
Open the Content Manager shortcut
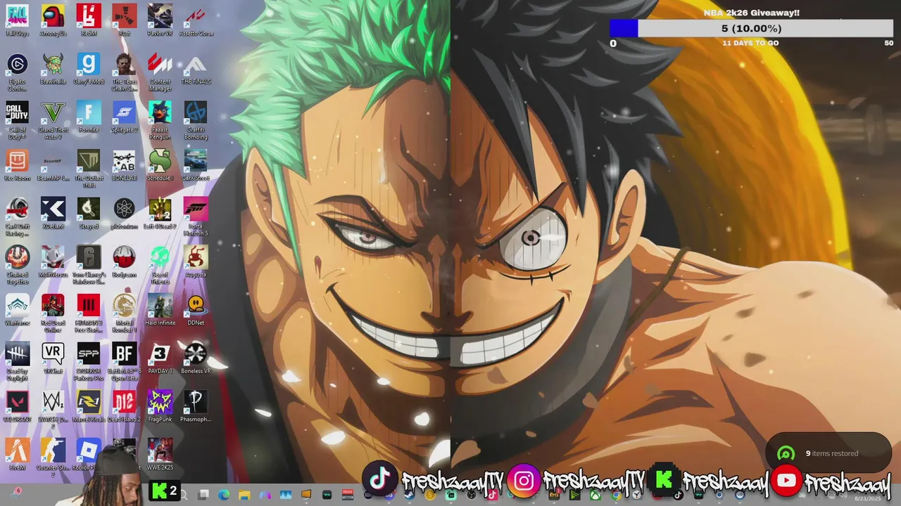pos(160,72)
